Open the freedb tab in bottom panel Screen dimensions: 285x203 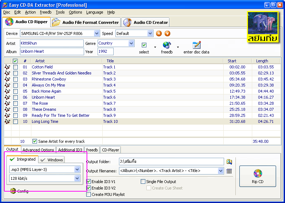point(92,150)
